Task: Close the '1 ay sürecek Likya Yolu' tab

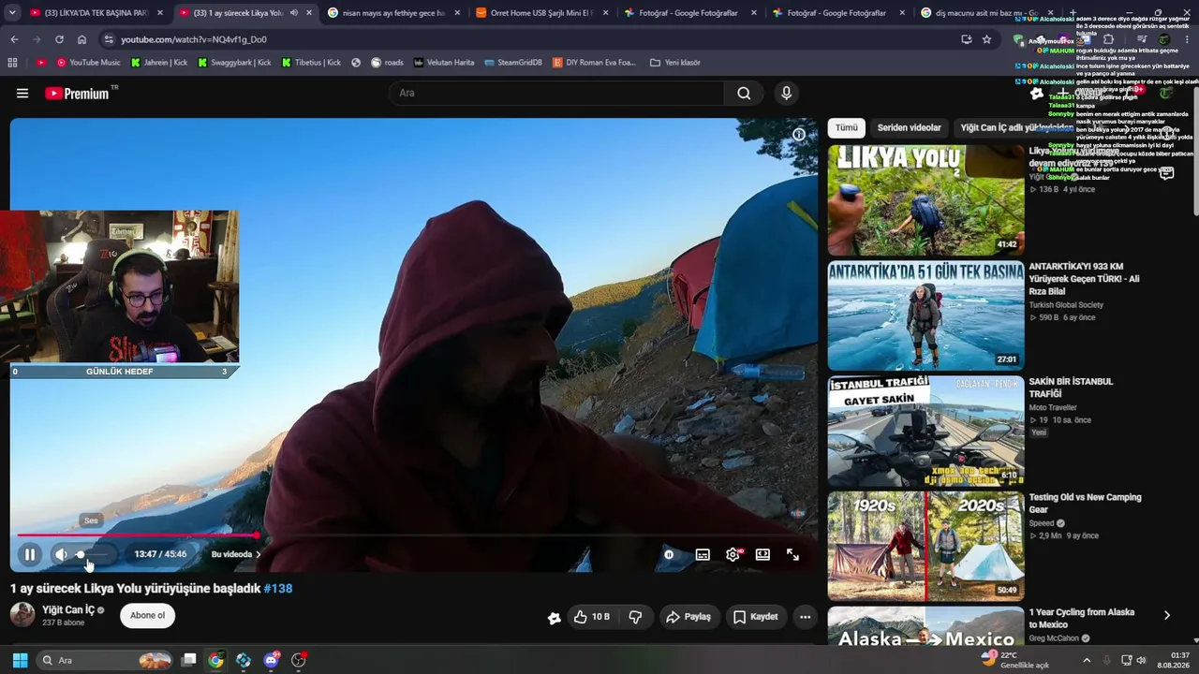Action: pos(309,13)
